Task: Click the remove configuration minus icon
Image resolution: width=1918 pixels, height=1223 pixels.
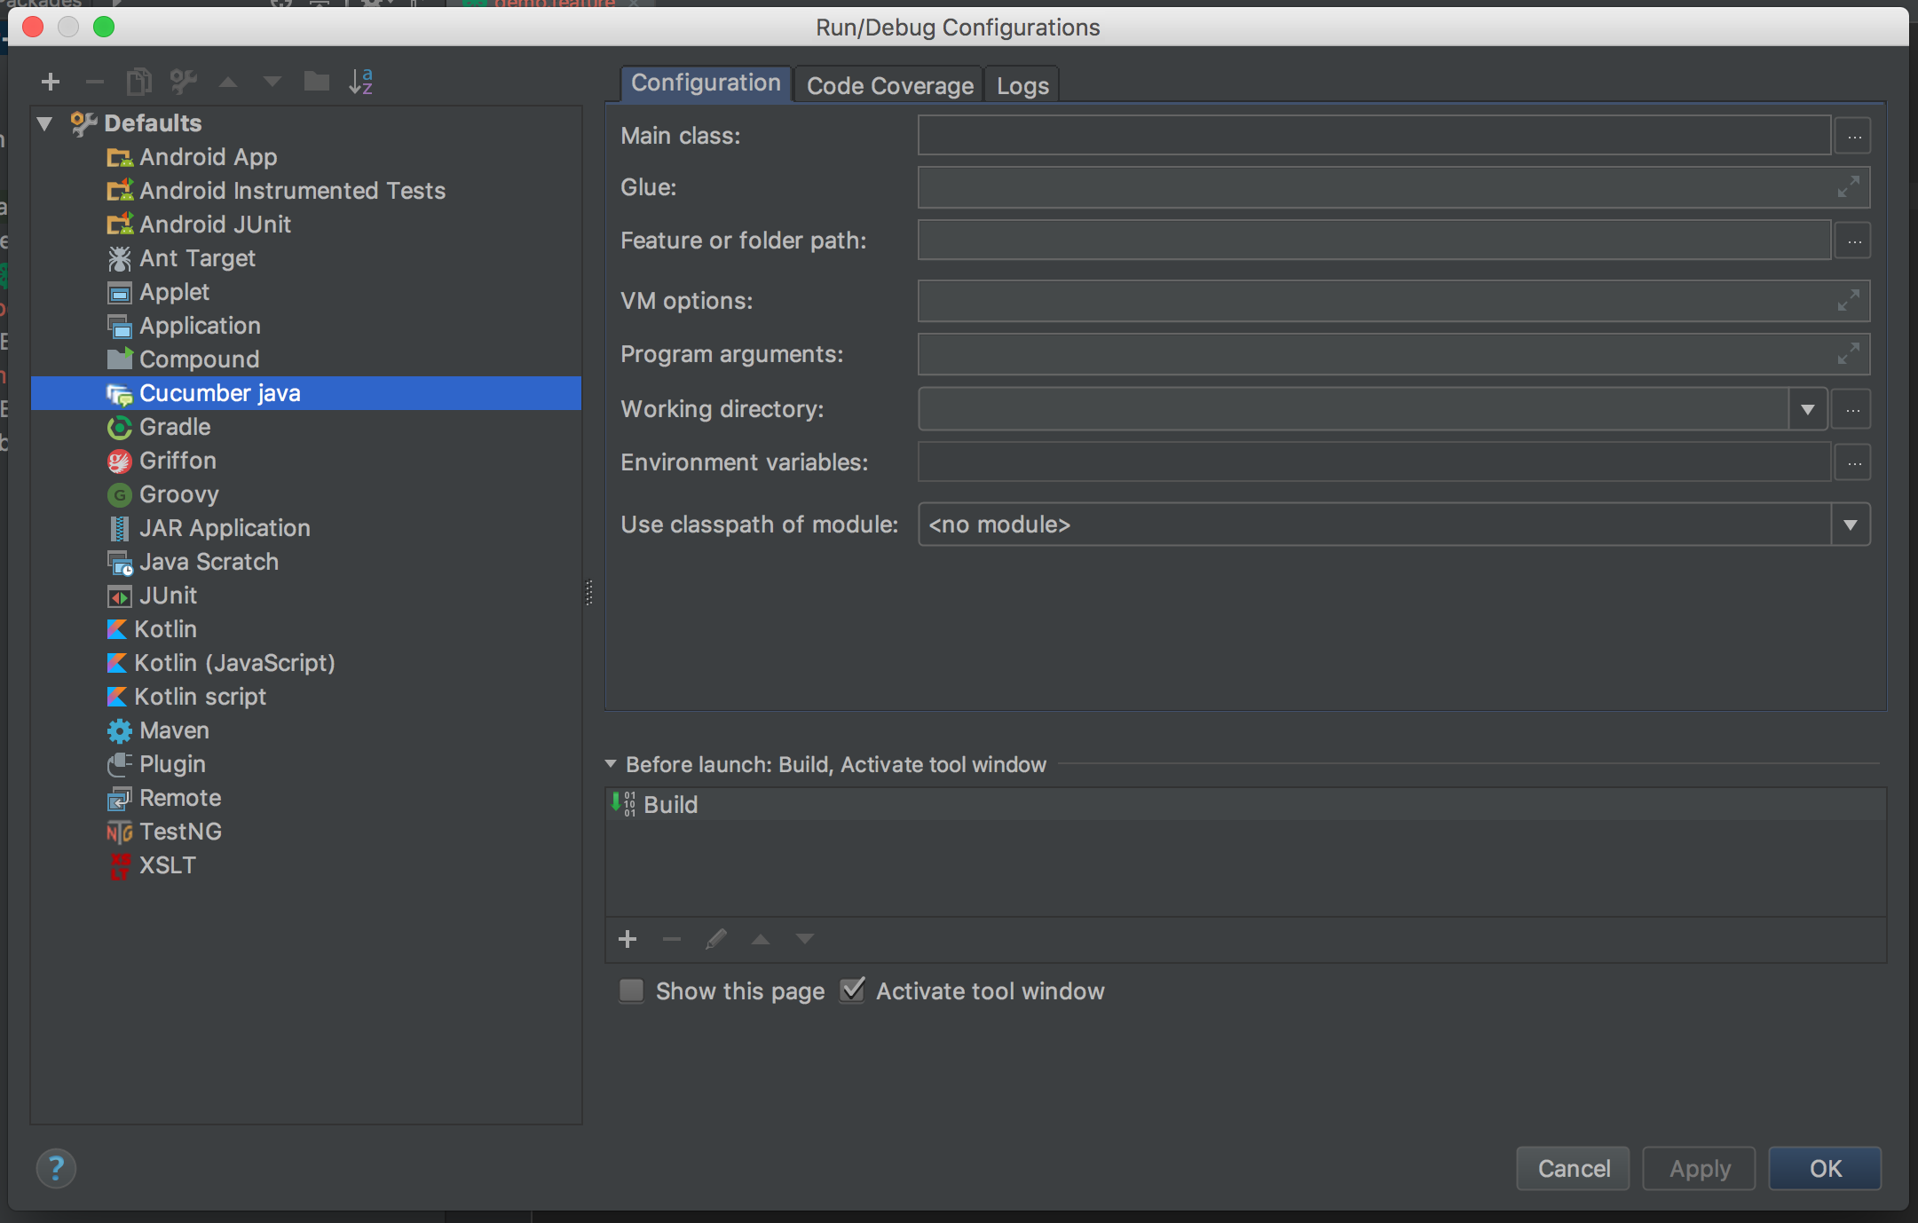Action: [95, 83]
